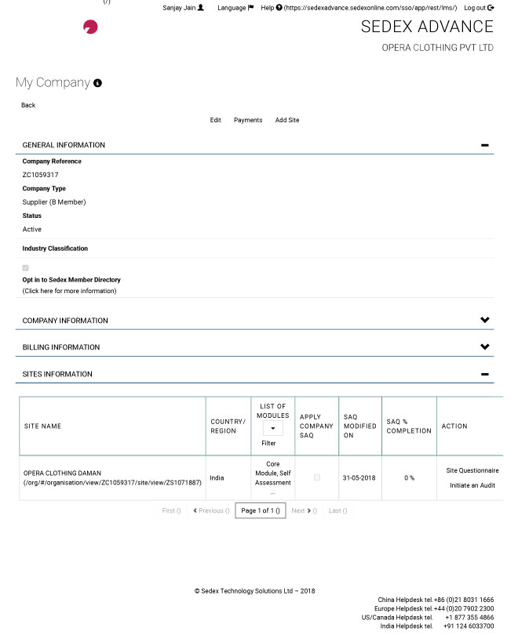The width and height of the screenshot is (529, 642).
Task: Click the Europe Helpdesk tel number
Action: coord(464,608)
